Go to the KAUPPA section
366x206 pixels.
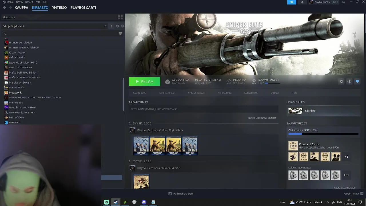(21, 8)
